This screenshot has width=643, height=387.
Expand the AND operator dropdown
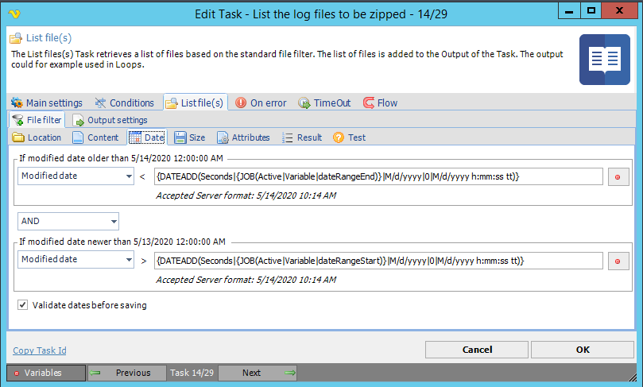(114, 221)
